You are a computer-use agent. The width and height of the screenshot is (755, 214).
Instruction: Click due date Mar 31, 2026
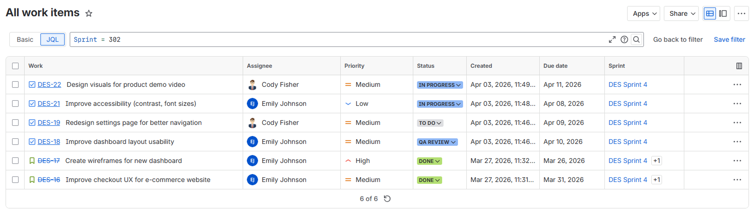(564, 180)
